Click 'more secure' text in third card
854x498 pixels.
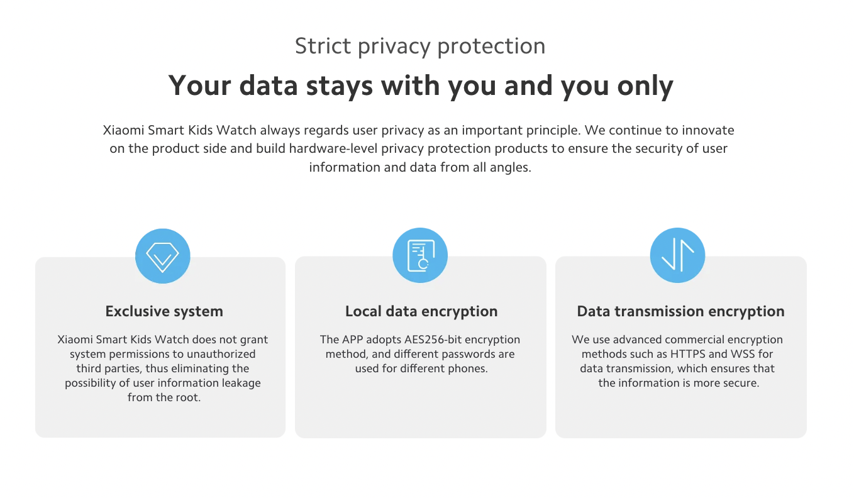pos(729,383)
